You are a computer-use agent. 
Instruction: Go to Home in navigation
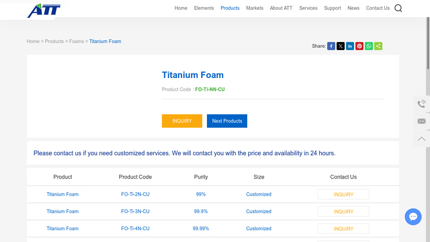[181, 8]
